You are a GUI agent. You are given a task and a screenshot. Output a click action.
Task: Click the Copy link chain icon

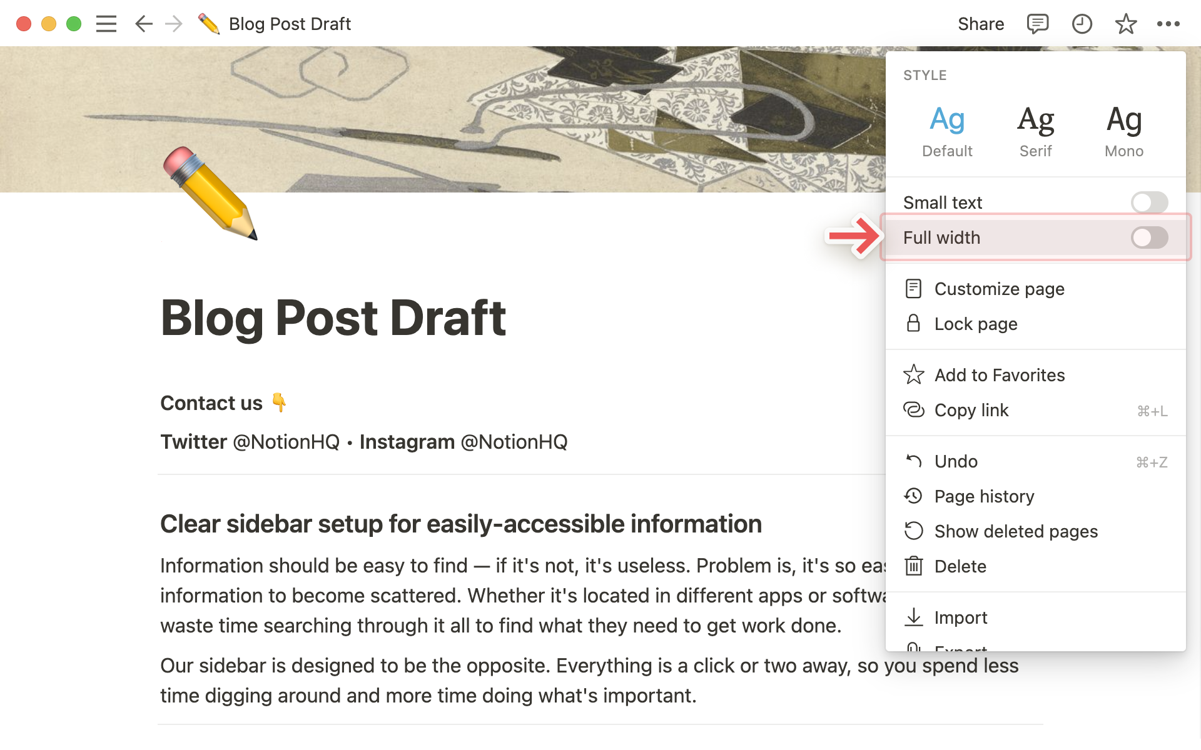(x=913, y=409)
